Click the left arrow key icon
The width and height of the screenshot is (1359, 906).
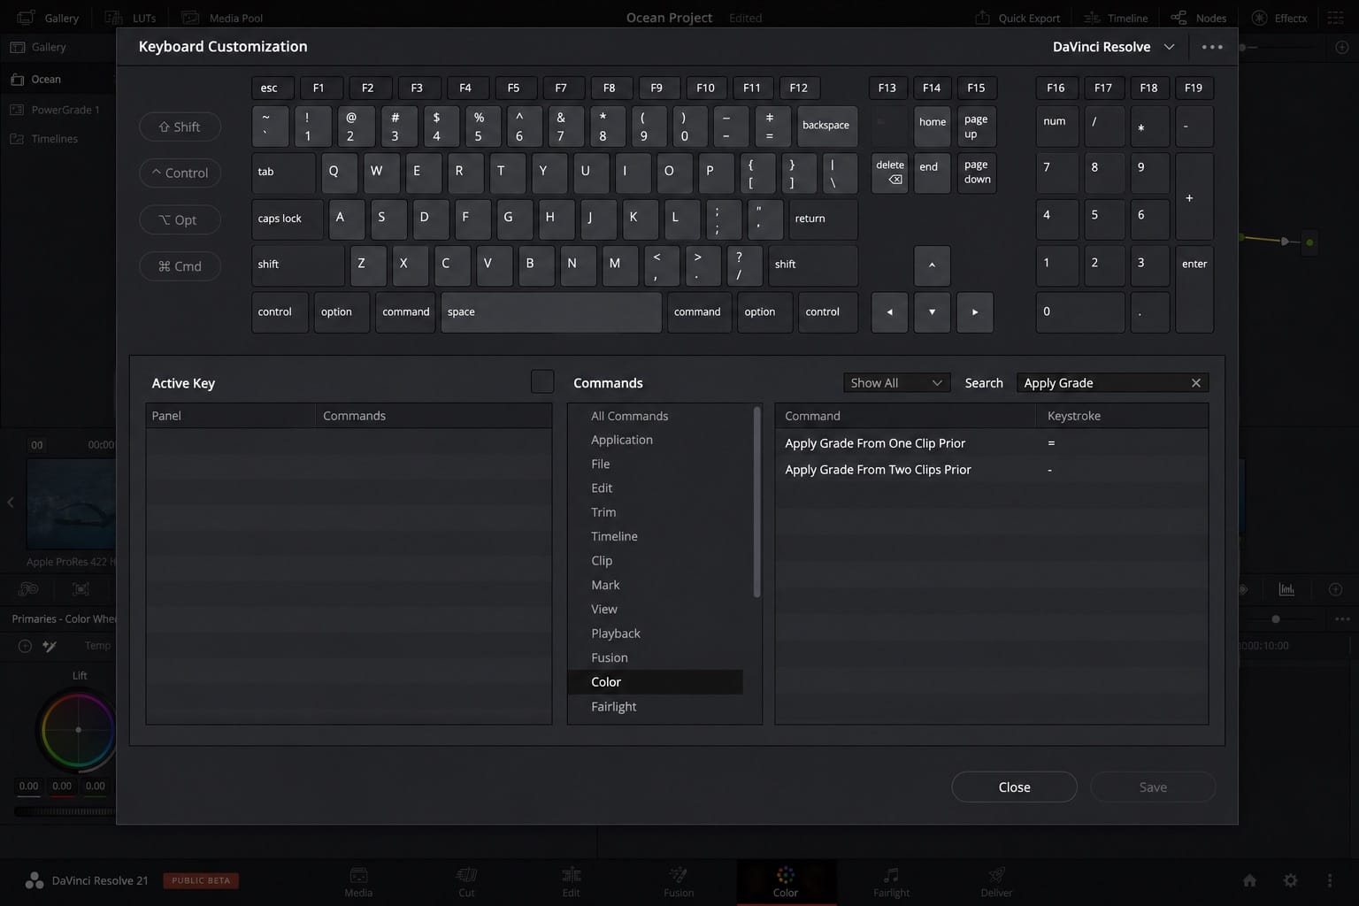click(x=889, y=312)
